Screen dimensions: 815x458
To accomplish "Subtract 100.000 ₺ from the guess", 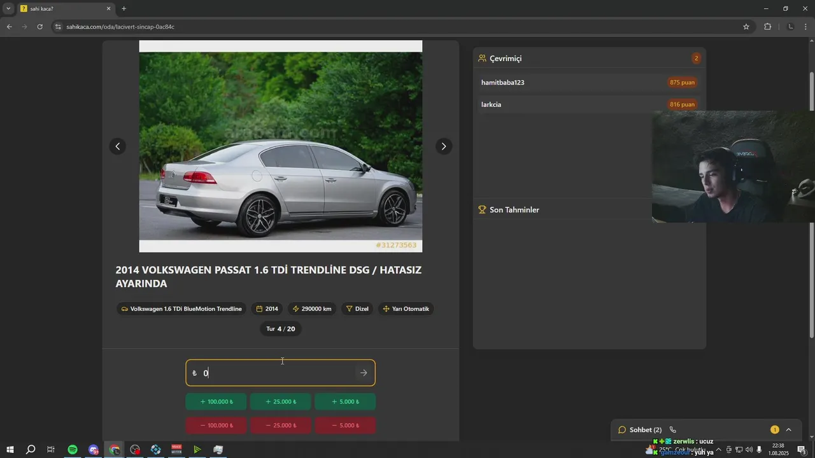I will click(x=216, y=425).
